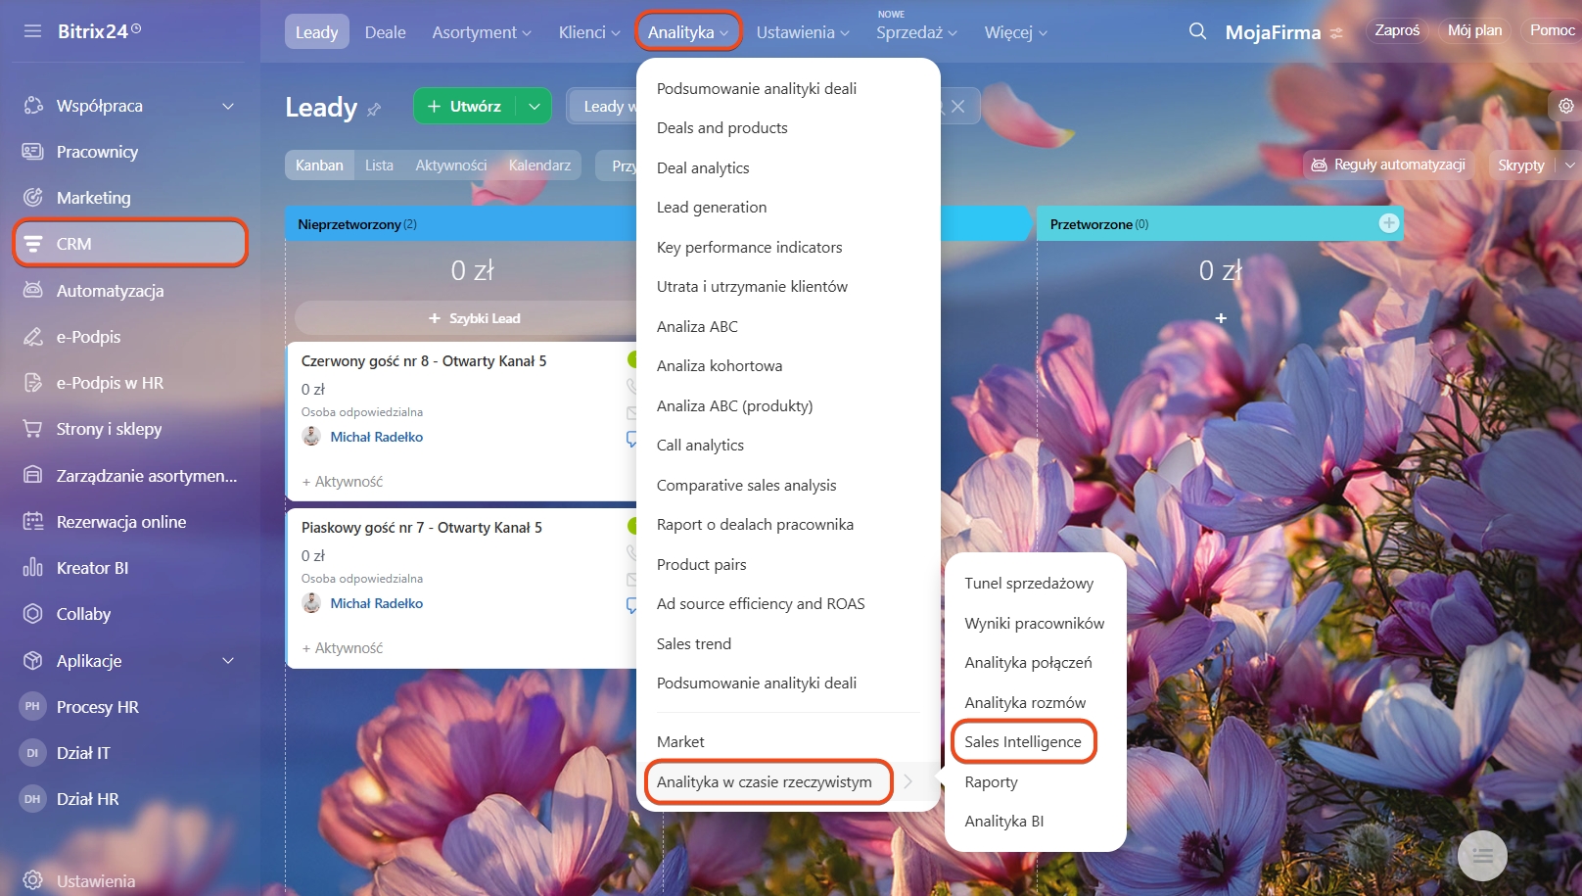
Task: Click the Szybki Lead button
Action: pos(474,318)
